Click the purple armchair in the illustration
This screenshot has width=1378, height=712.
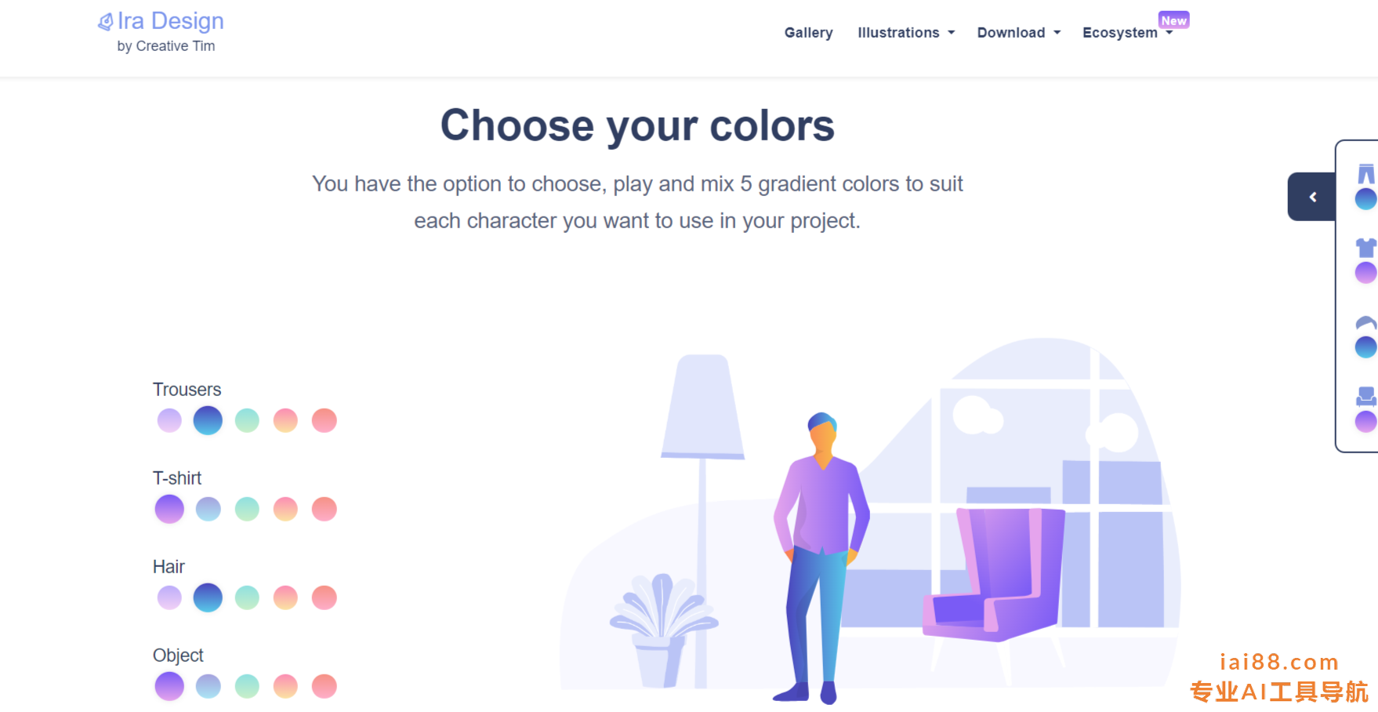pos(994,573)
